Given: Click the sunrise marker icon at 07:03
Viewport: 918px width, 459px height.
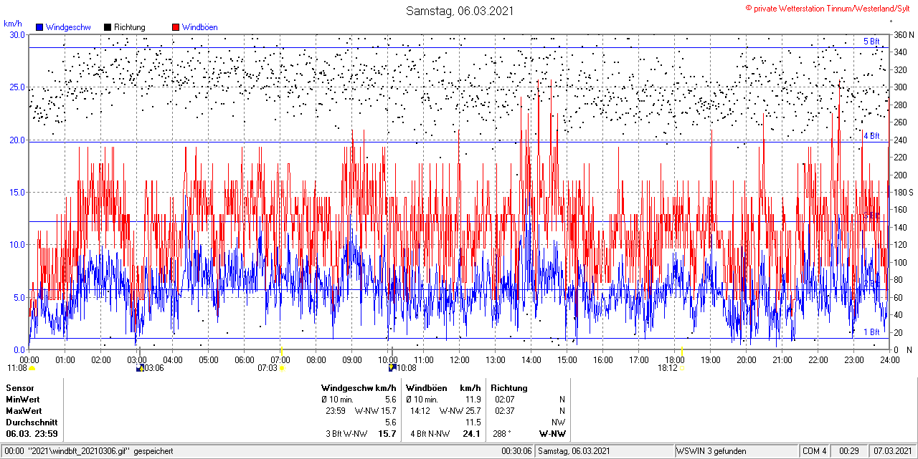Looking at the screenshot, I should click(x=281, y=368).
